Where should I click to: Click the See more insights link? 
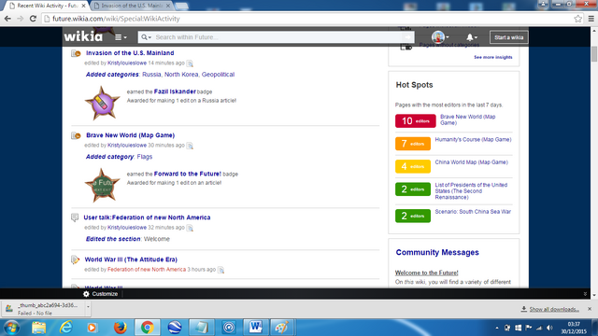[x=493, y=57]
